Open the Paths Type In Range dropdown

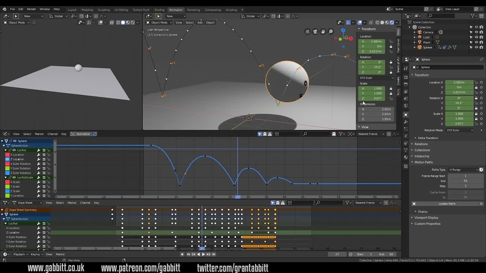point(462,170)
